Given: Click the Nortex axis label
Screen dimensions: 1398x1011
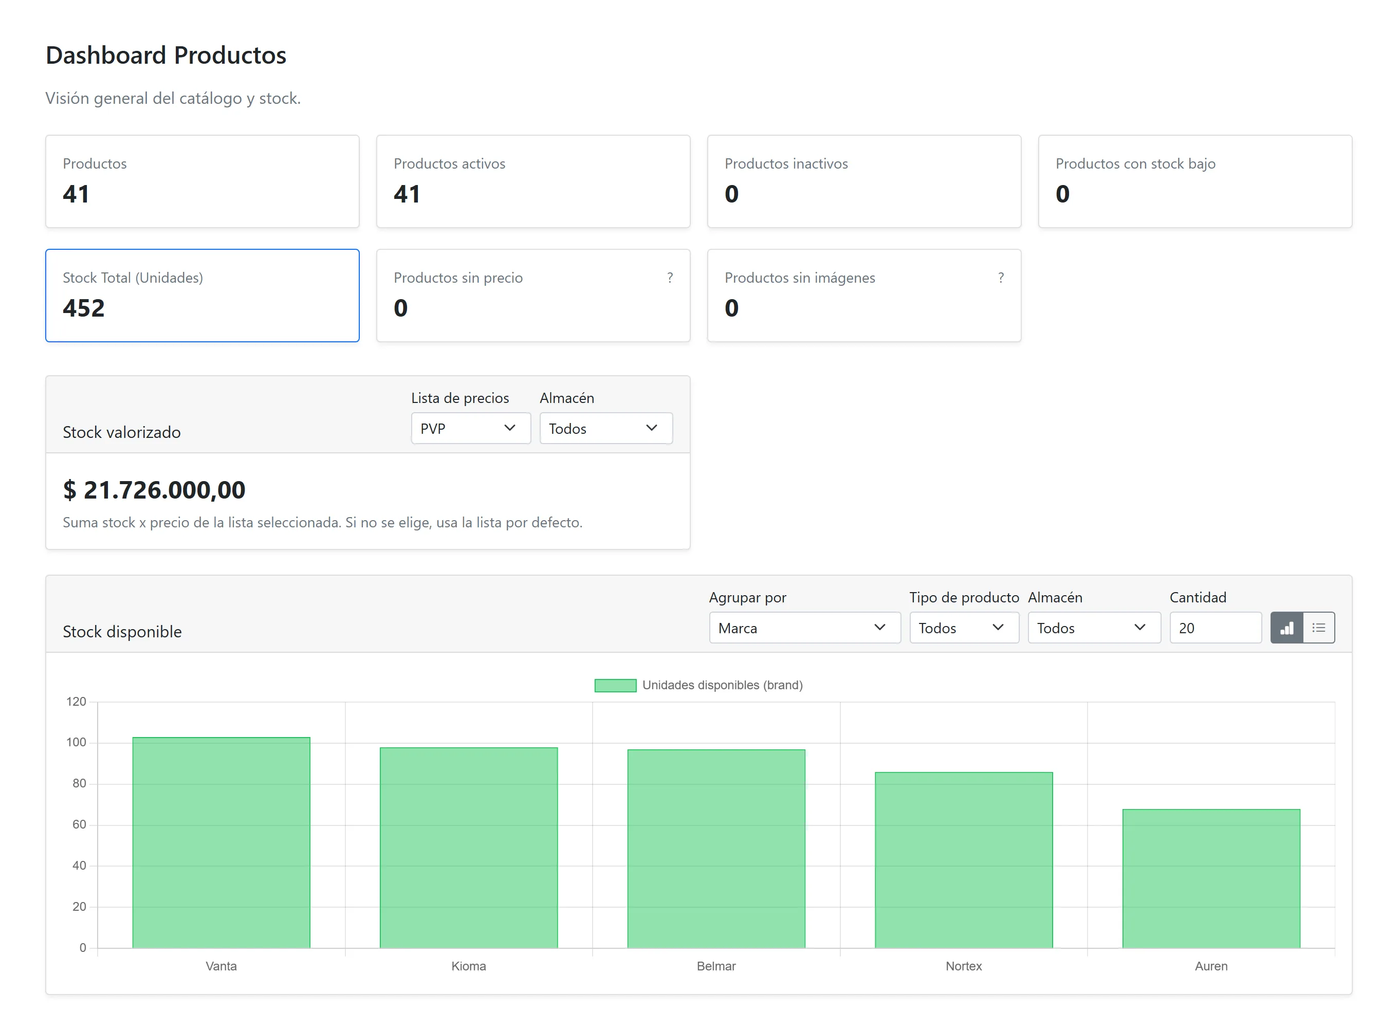Looking at the screenshot, I should click(x=964, y=966).
